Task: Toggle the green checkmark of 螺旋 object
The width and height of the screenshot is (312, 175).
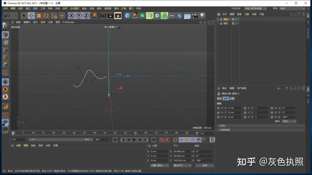Action: point(238,23)
